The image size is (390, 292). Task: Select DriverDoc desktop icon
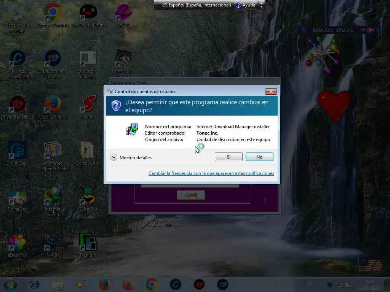coord(17,201)
